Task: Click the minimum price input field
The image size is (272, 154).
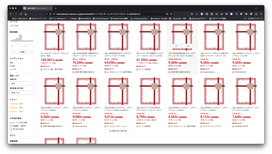Action: (x=15, y=46)
